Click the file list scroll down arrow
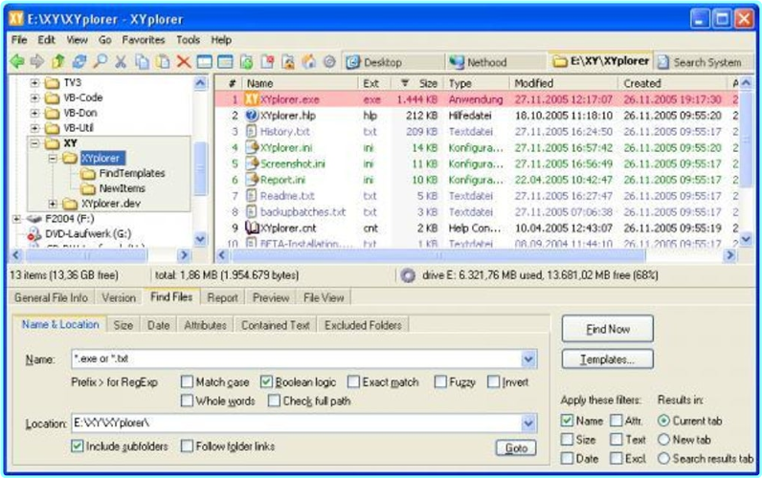Image resolution: width=762 pixels, height=478 pixels. click(746, 239)
